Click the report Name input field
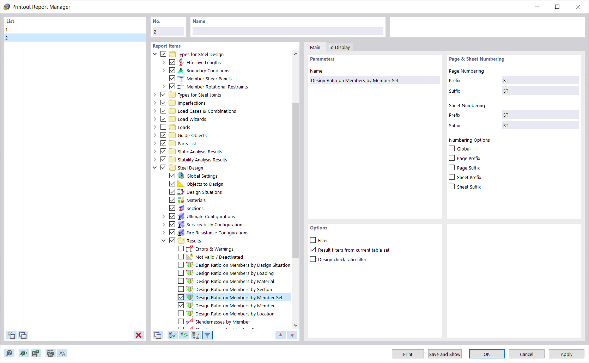This screenshot has width=589, height=363. point(288,31)
